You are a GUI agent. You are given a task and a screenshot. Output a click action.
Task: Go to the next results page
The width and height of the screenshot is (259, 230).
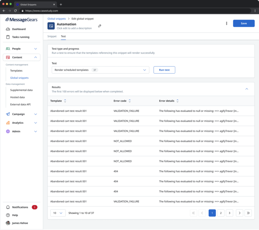tap(239, 213)
